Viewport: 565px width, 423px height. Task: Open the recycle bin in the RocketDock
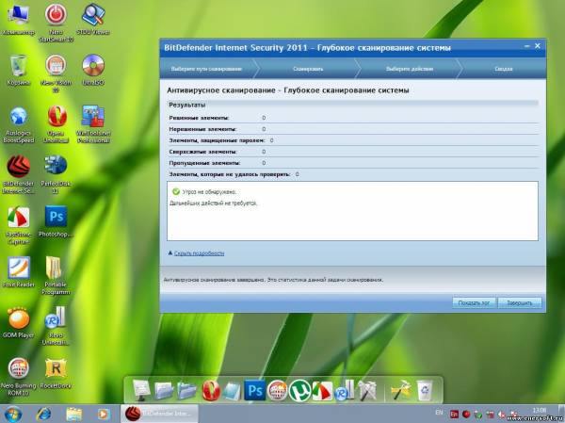425,391
